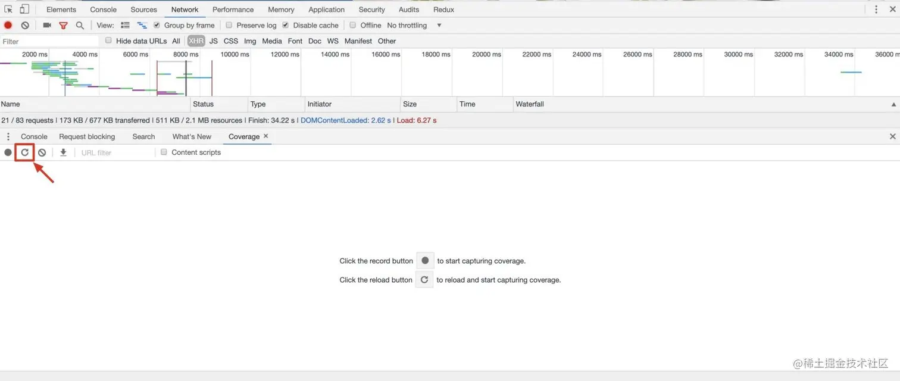The image size is (900, 381).
Task: Close the bottom drawer panel
Action: click(x=892, y=136)
